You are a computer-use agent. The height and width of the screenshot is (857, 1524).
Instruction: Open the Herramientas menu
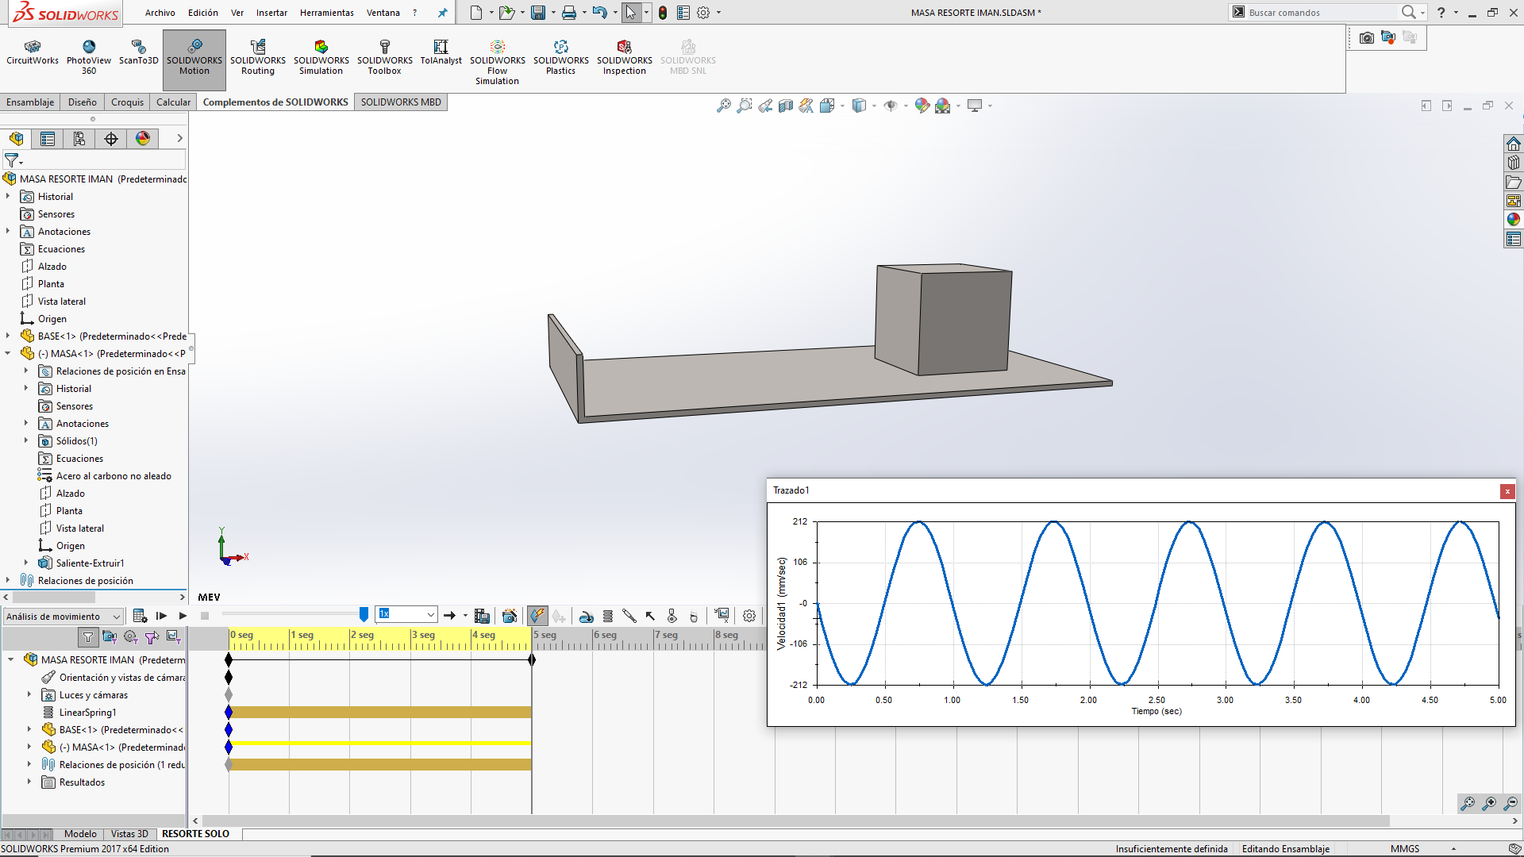click(x=326, y=13)
